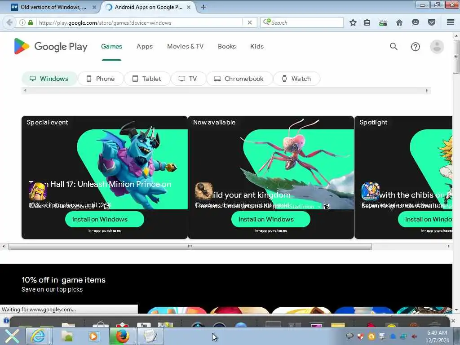Image resolution: width=460 pixels, height=345 pixels.
Task: Save page to Pocket icon
Action: click(432, 22)
